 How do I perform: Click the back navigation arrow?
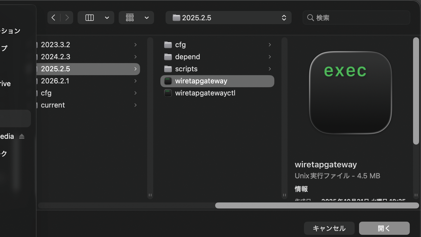point(54,18)
